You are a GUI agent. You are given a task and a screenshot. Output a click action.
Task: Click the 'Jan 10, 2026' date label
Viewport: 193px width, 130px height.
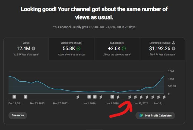(x=141, y=103)
